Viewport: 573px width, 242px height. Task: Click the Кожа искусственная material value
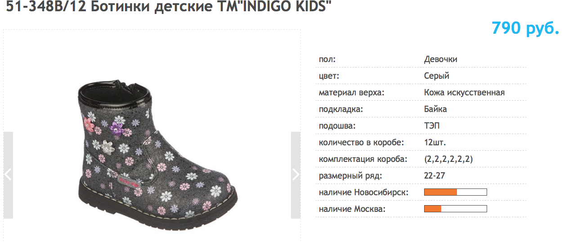coord(464,93)
